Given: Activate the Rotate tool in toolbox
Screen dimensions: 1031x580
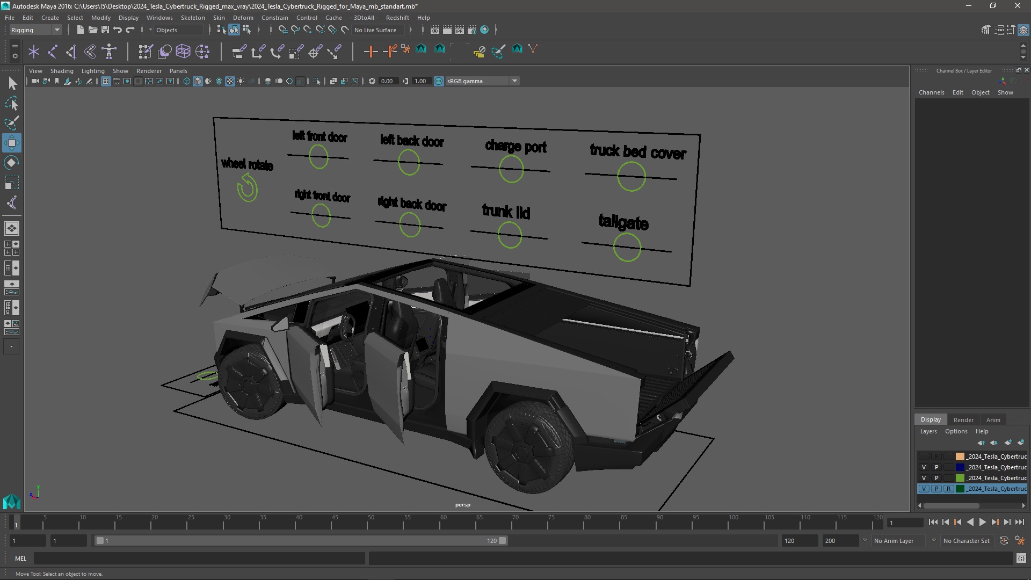Looking at the screenshot, I should click(12, 163).
